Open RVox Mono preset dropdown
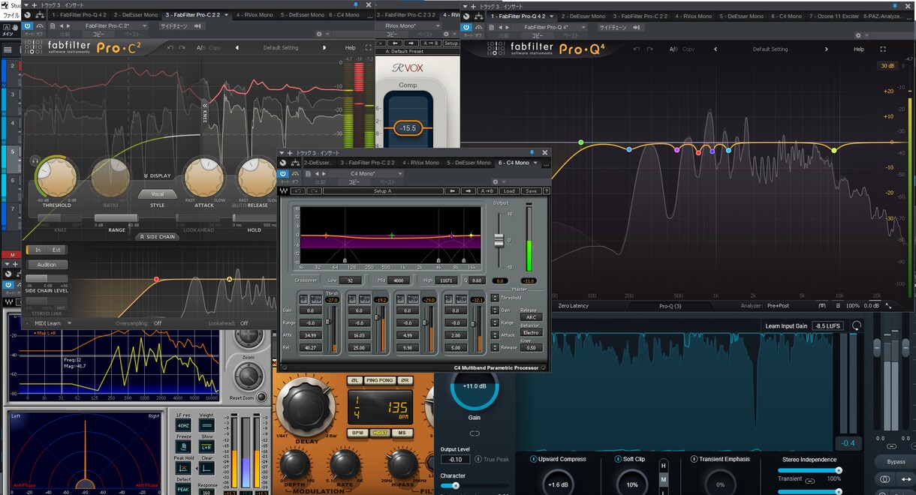 tap(407, 25)
